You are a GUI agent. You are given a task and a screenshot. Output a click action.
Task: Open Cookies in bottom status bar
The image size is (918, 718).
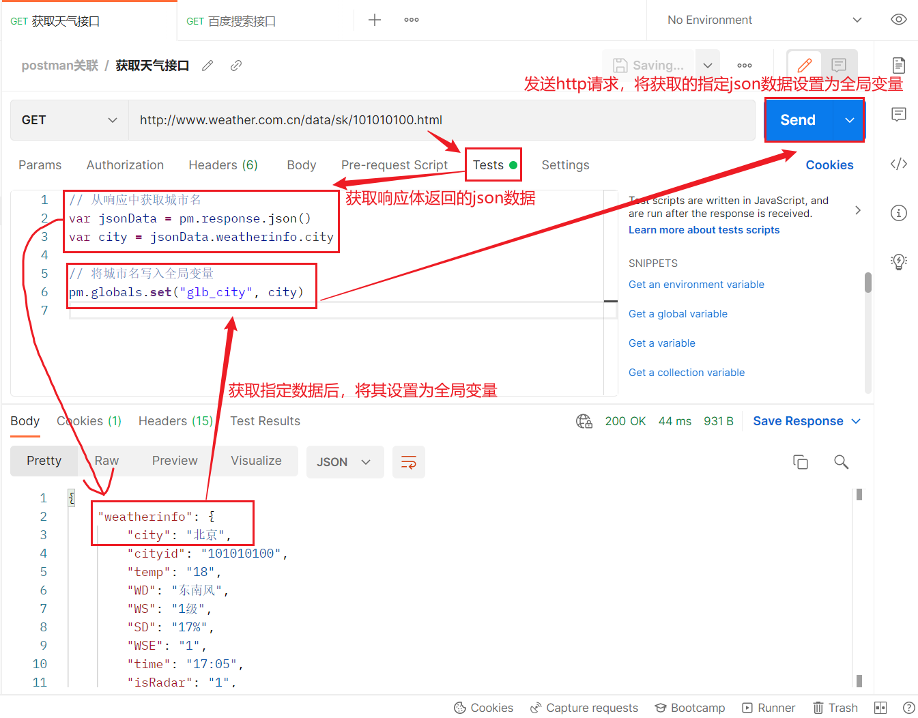[x=484, y=708]
